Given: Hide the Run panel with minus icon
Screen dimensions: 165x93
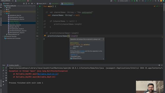Looking at the screenshot, I should pyautogui.click(x=162, y=65).
